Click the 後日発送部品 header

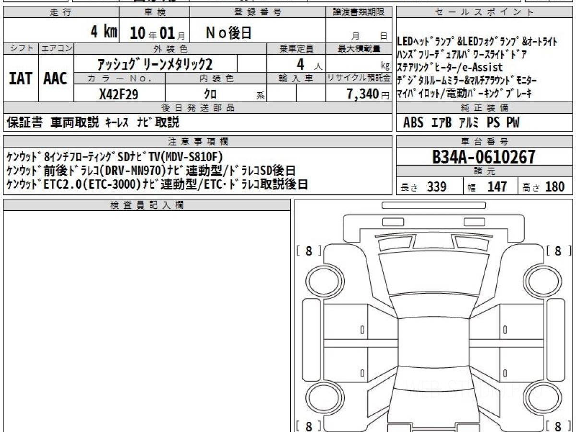198,108
